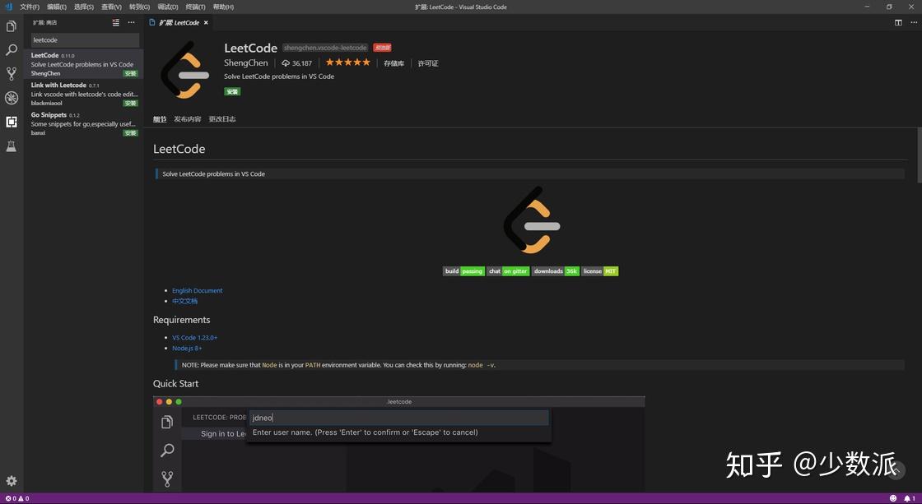Click the extensions search box containing leetcode
Image resolution: width=922 pixels, height=504 pixels.
pos(85,40)
